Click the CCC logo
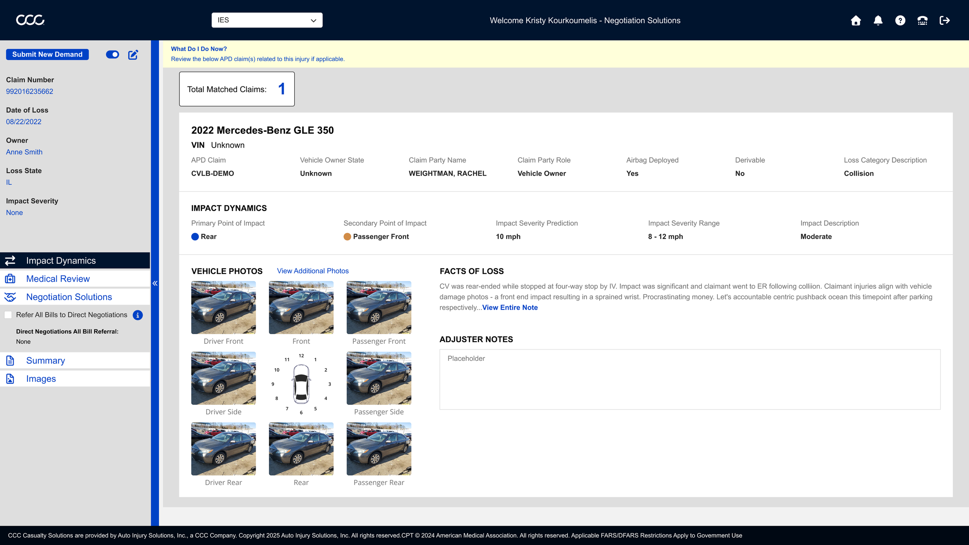Screen dimensions: 969x545 pos(30,20)
